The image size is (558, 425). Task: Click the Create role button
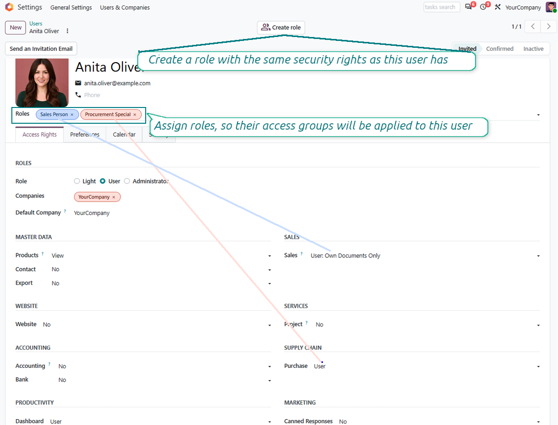pos(281,27)
